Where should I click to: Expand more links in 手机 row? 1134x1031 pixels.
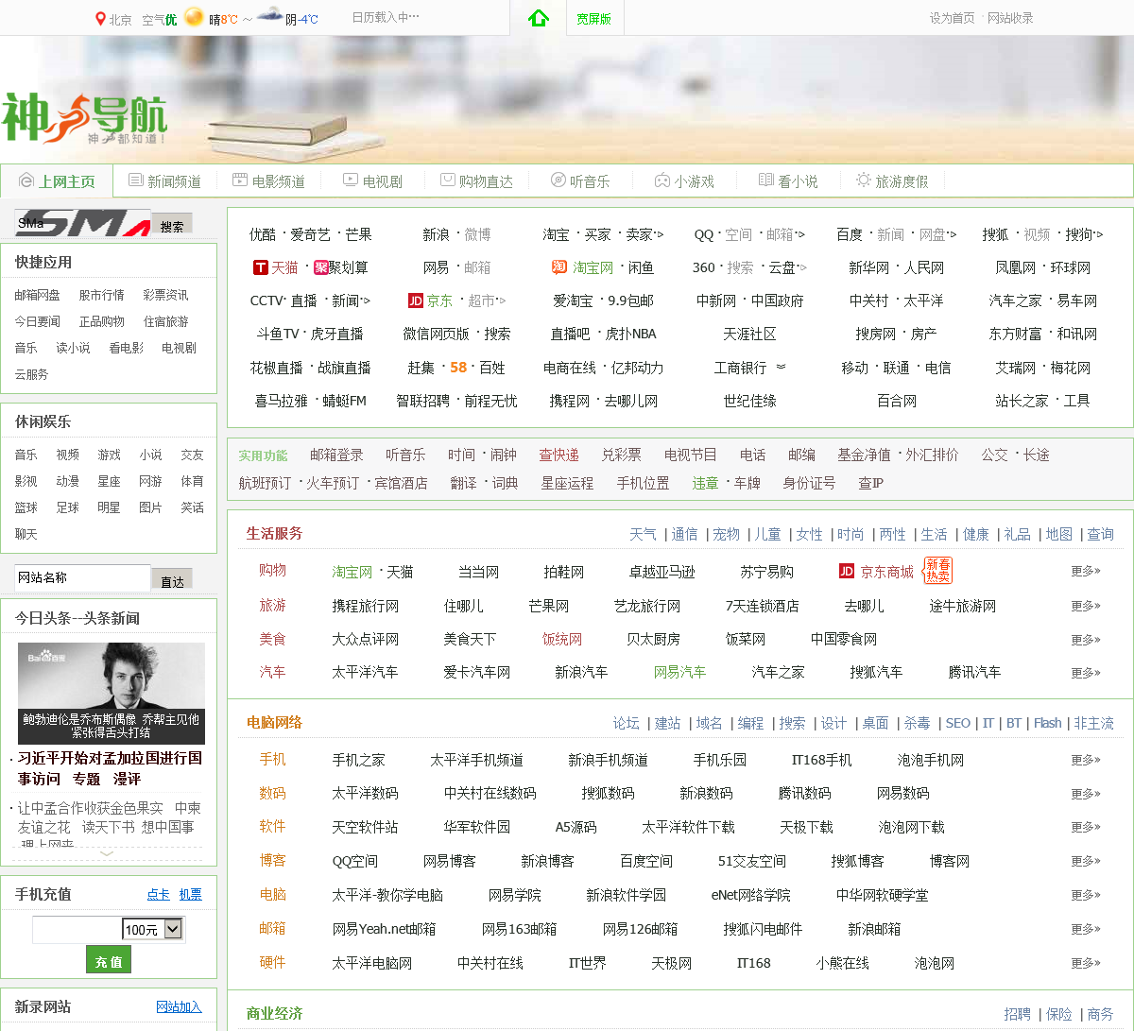click(x=1086, y=760)
